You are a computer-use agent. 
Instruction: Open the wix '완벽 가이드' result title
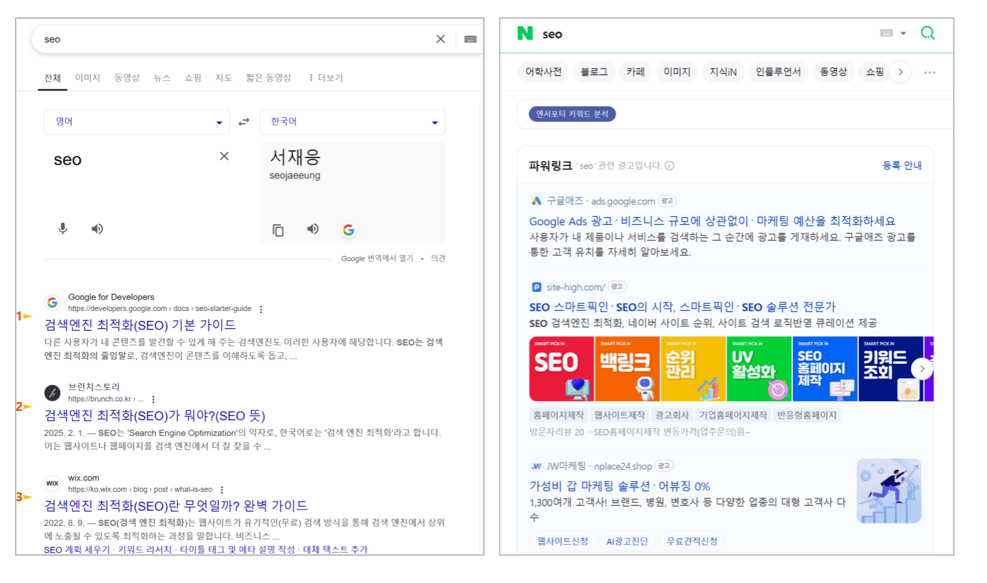tap(176, 506)
